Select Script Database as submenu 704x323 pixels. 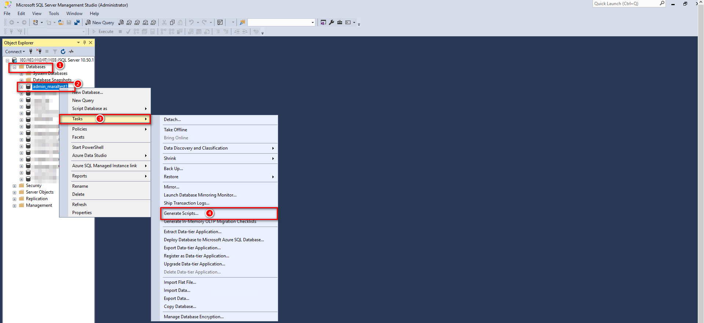[105, 109]
